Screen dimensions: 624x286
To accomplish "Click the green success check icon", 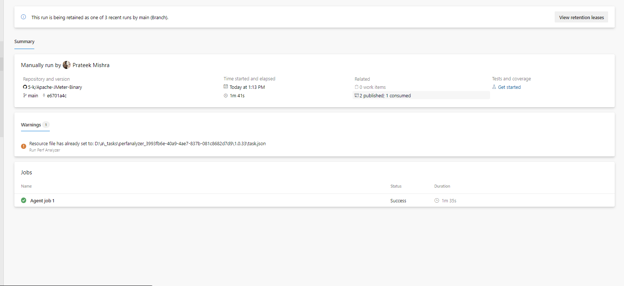I will click(x=24, y=200).
